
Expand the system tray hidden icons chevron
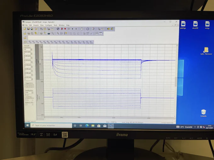tap(195, 127)
